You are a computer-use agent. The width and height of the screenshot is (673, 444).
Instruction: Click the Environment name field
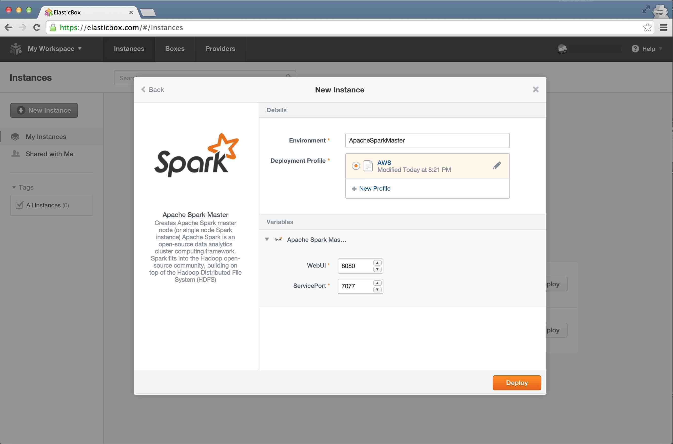427,140
